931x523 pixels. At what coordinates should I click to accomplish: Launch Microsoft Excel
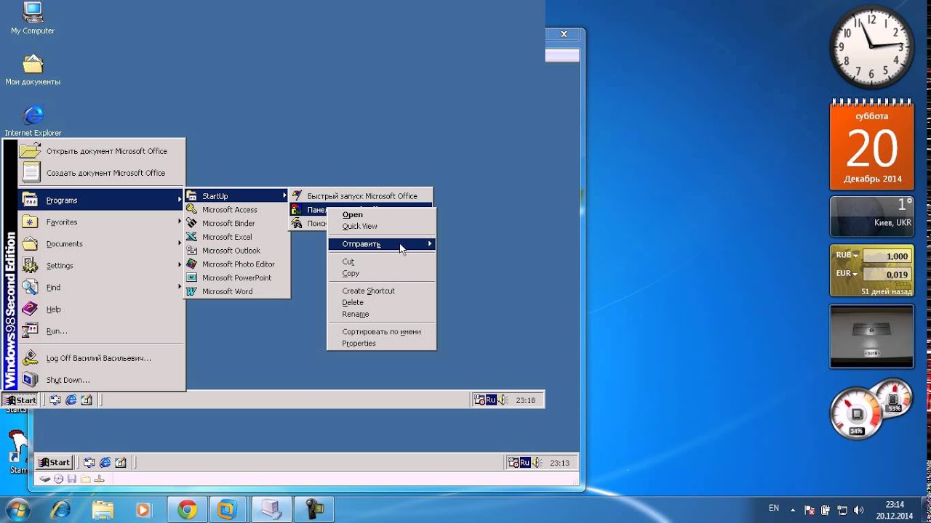[x=237, y=237]
